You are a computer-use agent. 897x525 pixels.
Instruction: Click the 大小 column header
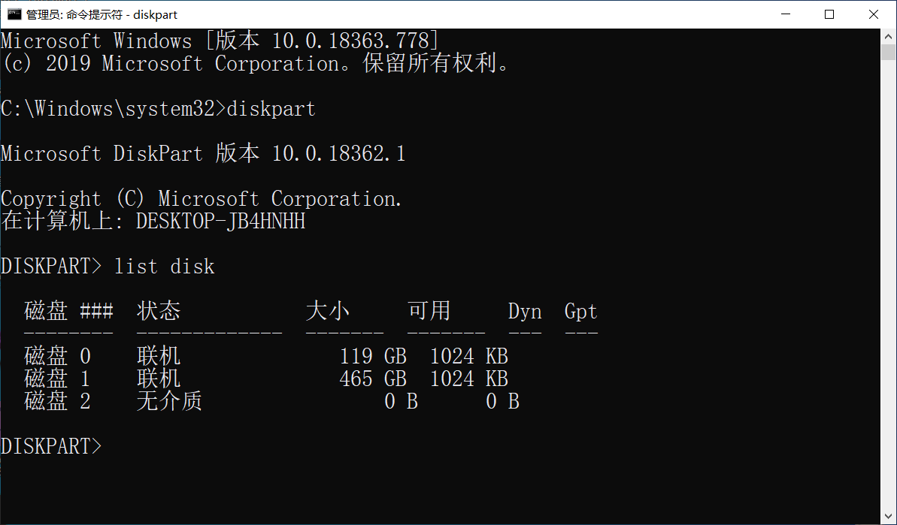coord(328,312)
